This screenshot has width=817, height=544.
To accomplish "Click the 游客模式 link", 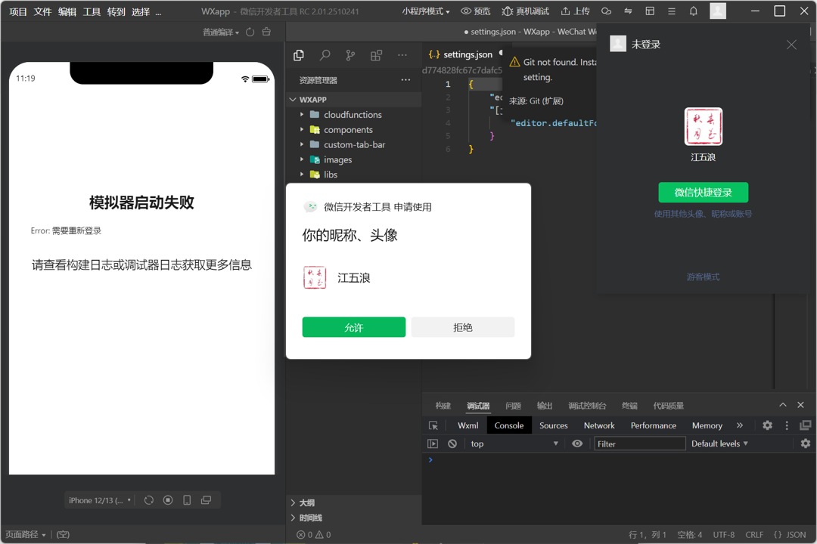I will tap(703, 277).
